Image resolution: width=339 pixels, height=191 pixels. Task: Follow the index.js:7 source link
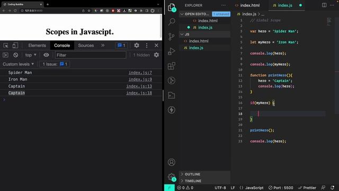coord(140,73)
